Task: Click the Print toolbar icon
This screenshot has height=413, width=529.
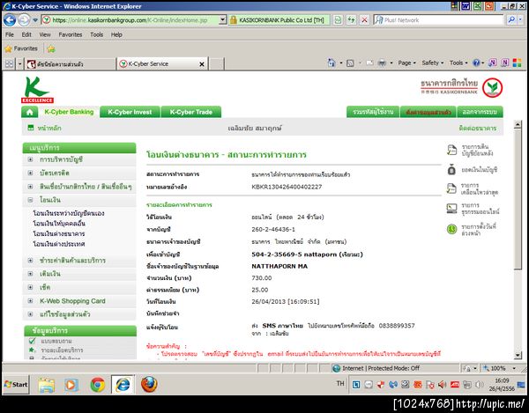Action: tap(382, 63)
